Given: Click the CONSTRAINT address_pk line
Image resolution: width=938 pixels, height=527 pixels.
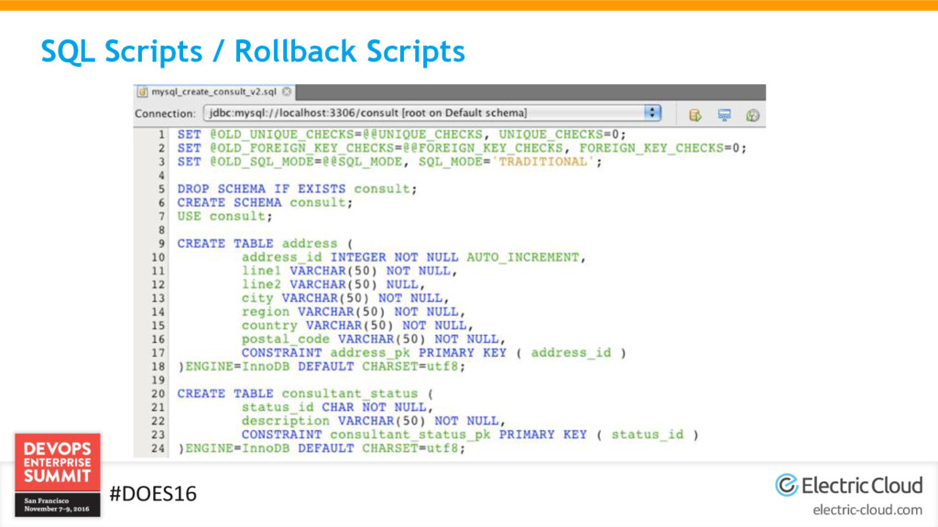Looking at the screenshot, I should point(433,353).
